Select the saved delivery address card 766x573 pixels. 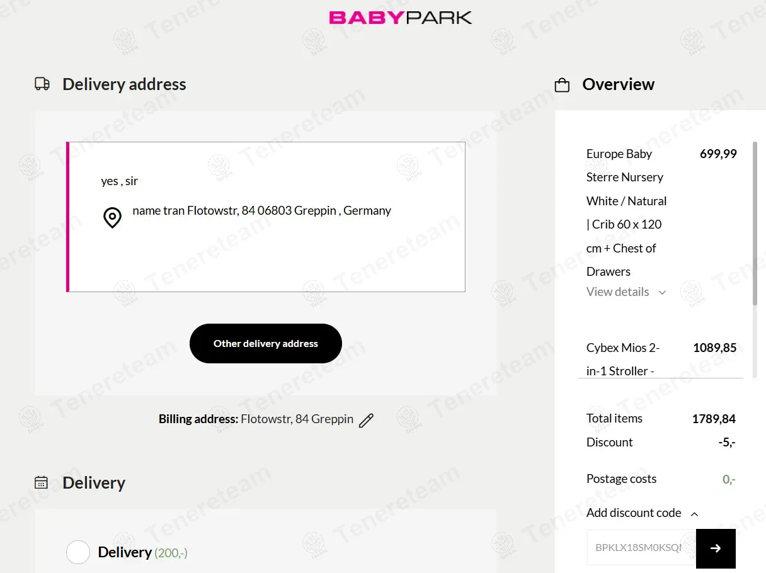coord(266,217)
